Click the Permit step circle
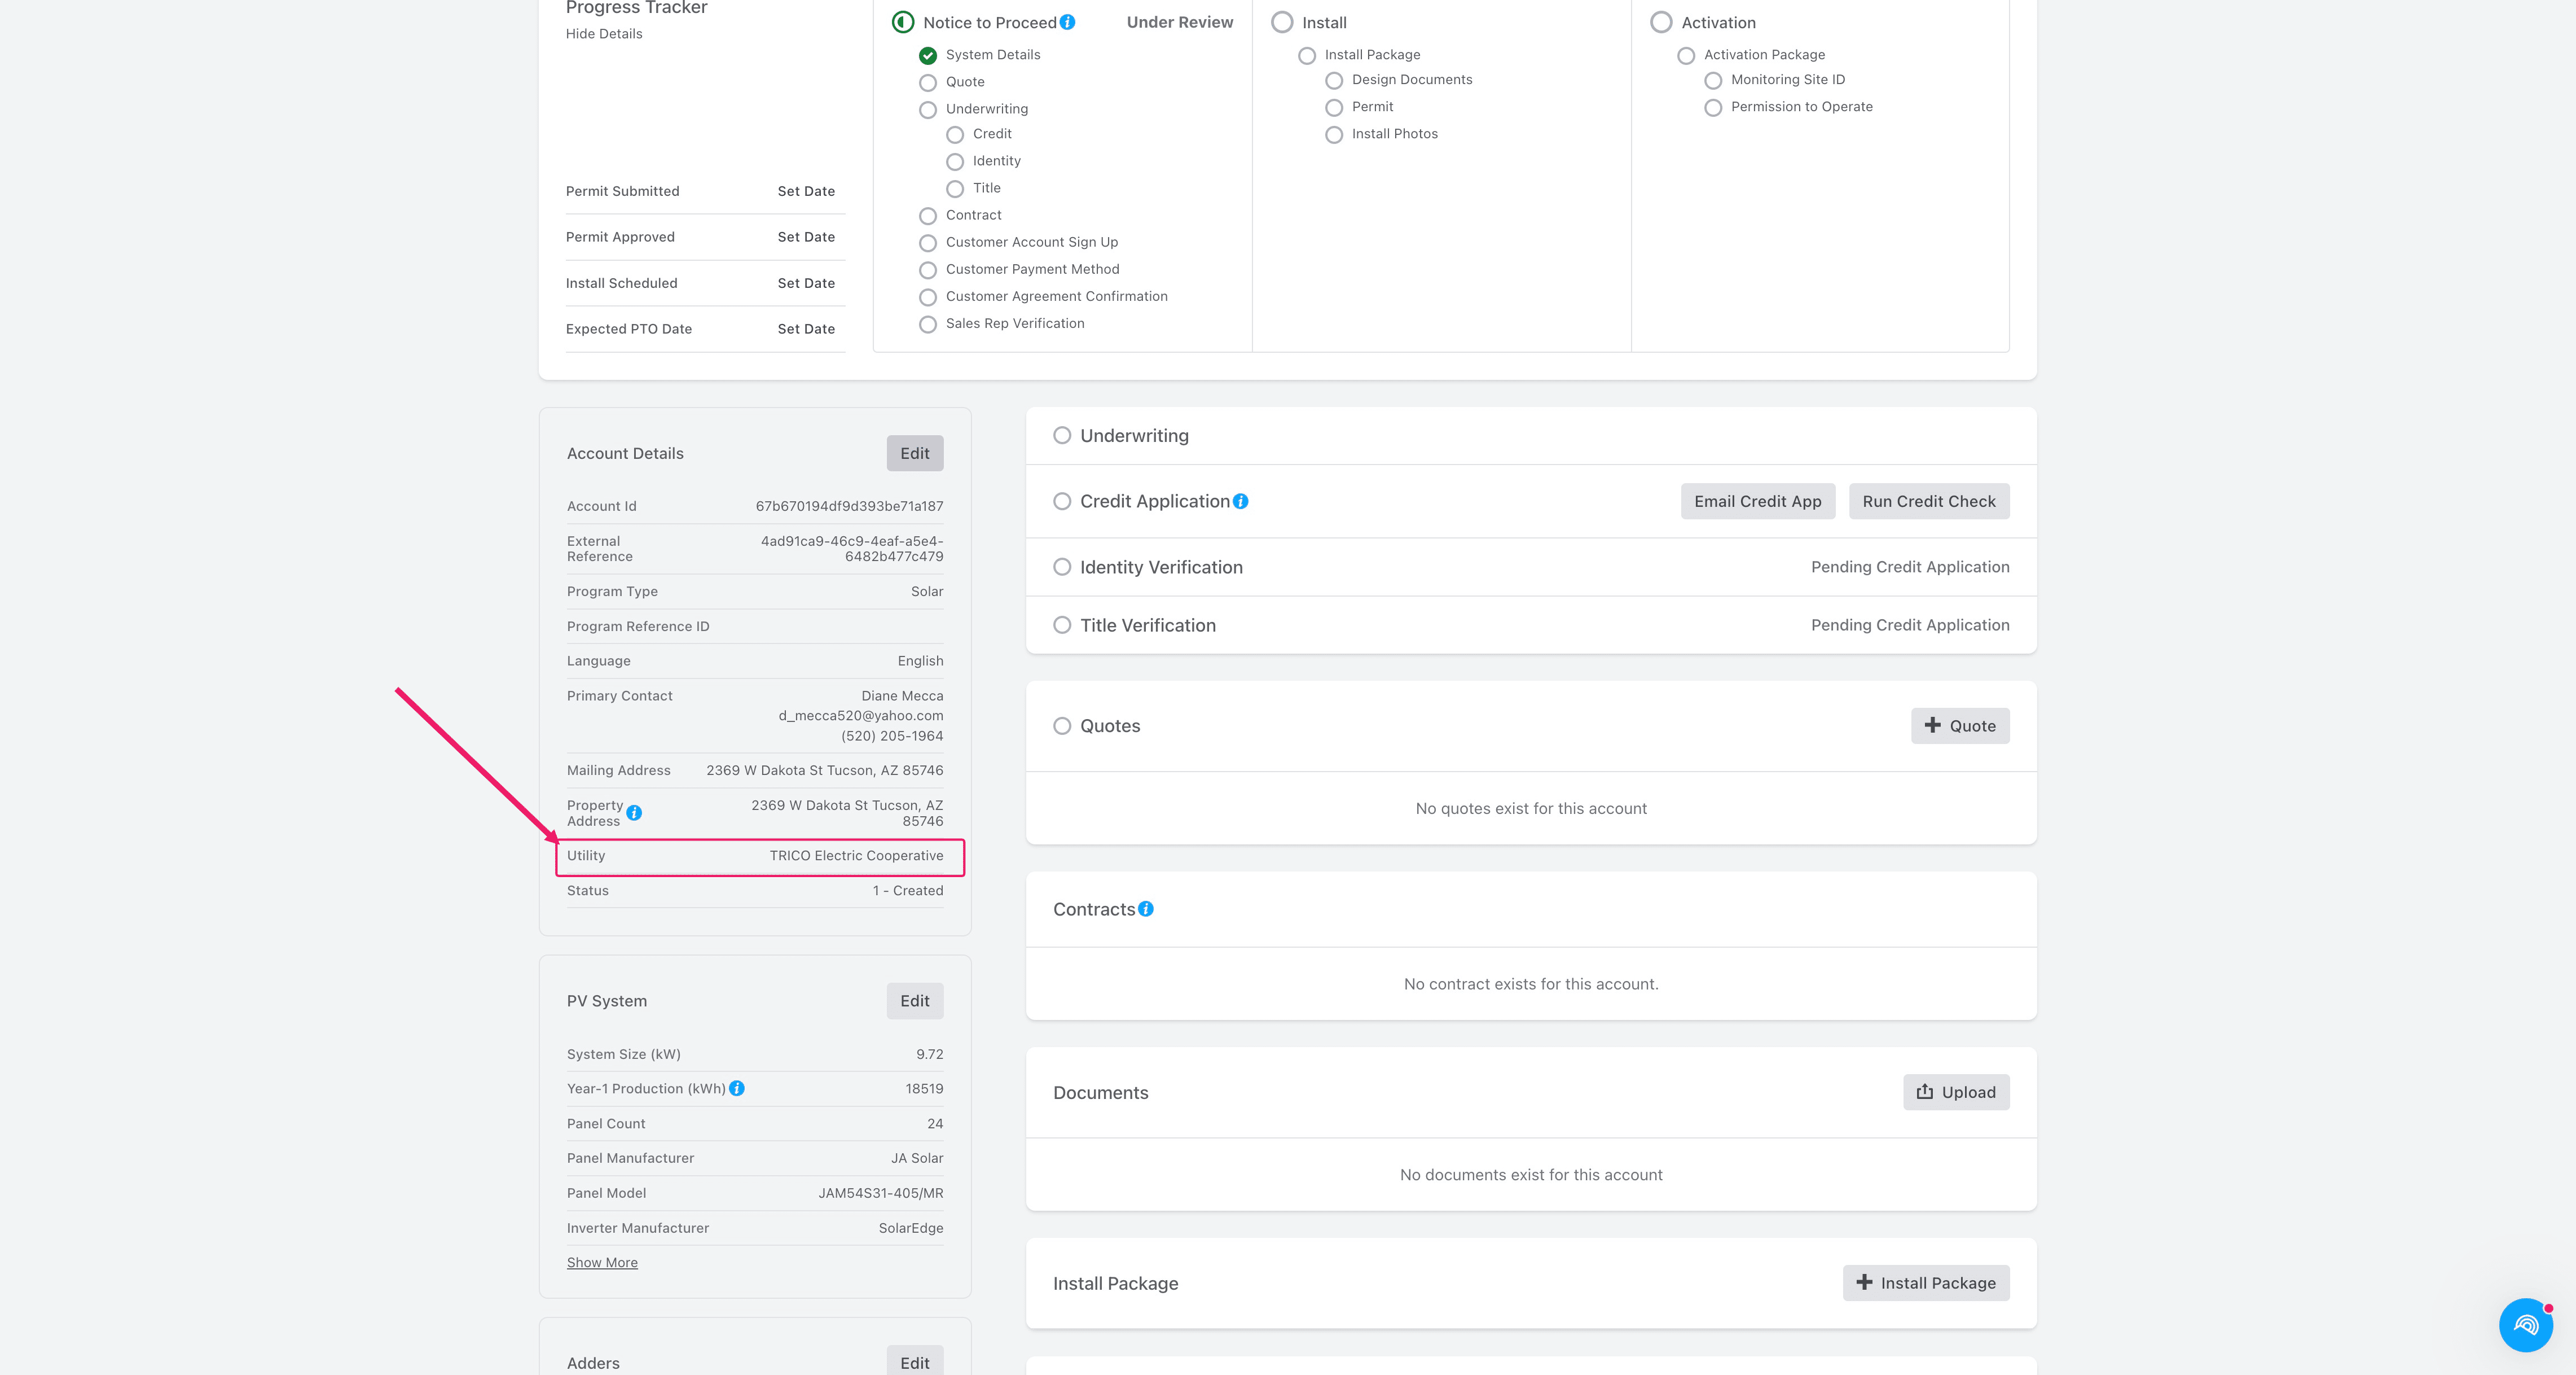This screenshot has width=2576, height=1375. pyautogui.click(x=1334, y=107)
